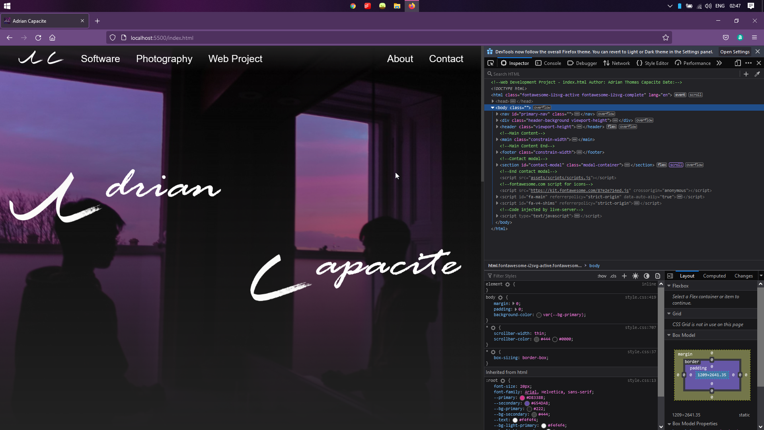The width and height of the screenshot is (764, 430).
Task: Open a new browser tab
Action: [x=97, y=21]
